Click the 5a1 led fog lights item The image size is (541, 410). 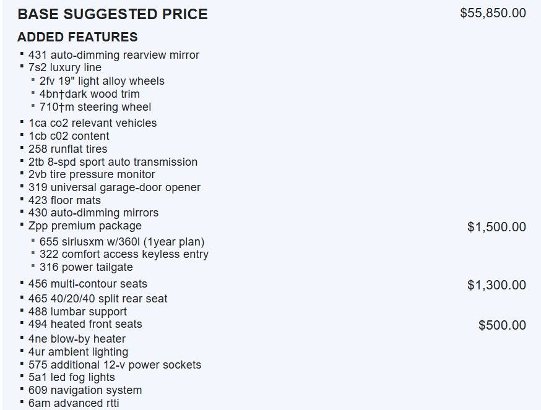click(72, 377)
